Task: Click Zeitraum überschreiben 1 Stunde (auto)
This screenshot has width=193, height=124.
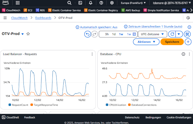Action: (x=153, y=27)
